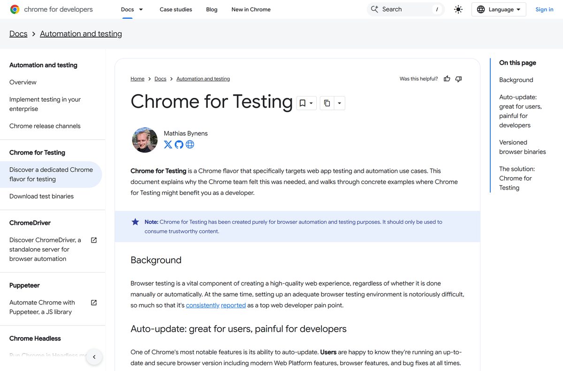Click the Sign in link
563x371 pixels.
(544, 9)
